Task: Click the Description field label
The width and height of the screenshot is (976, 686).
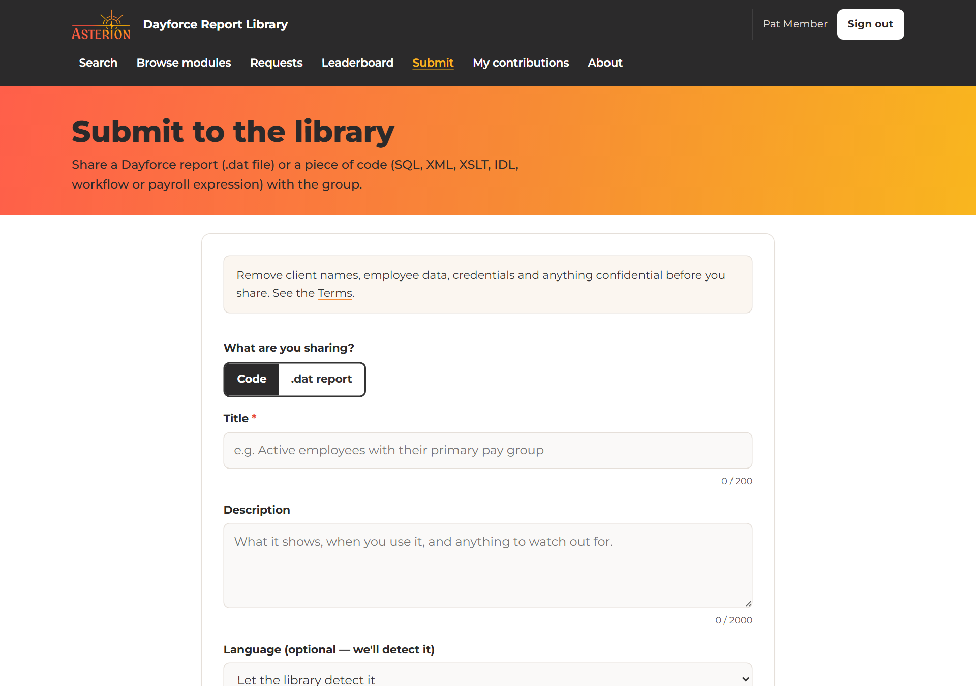Action: click(257, 510)
